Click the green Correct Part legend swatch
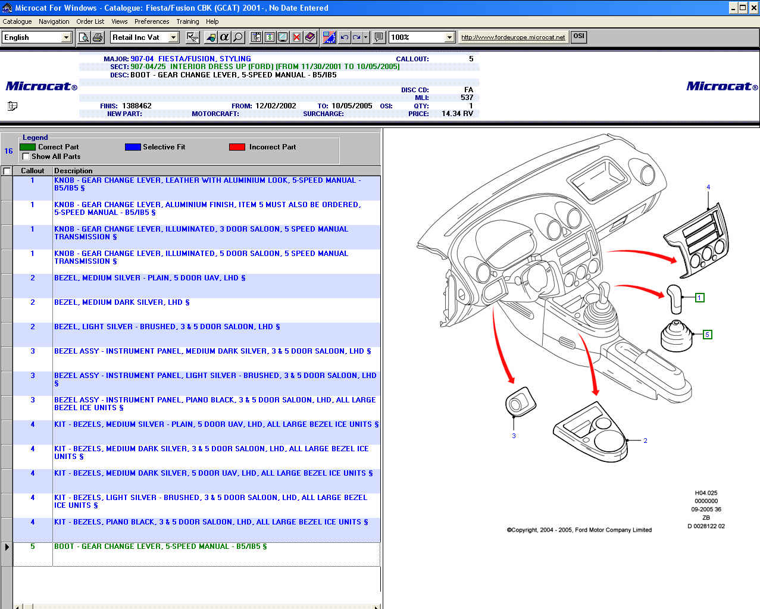This screenshot has width=760, height=609. coord(28,147)
